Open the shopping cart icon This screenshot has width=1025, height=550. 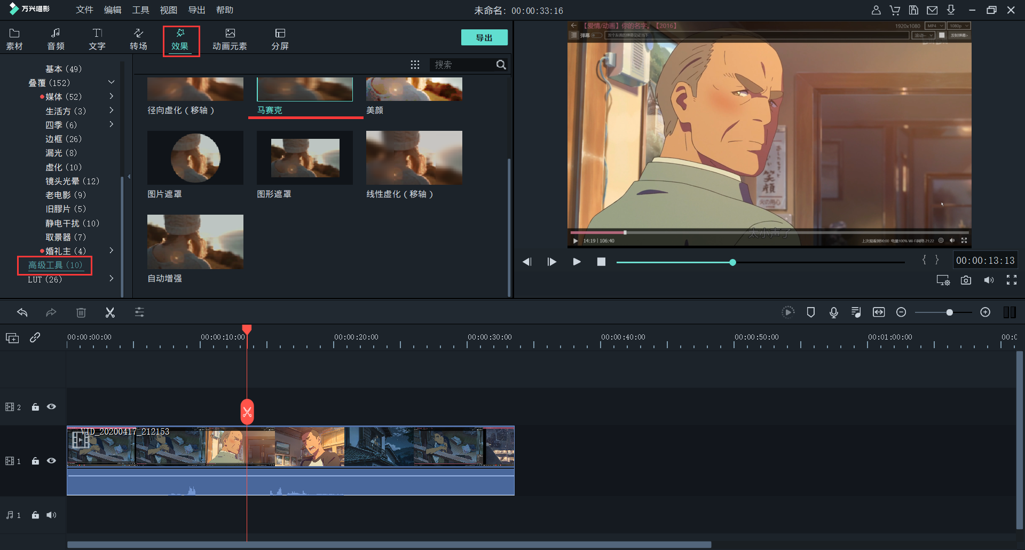895,10
